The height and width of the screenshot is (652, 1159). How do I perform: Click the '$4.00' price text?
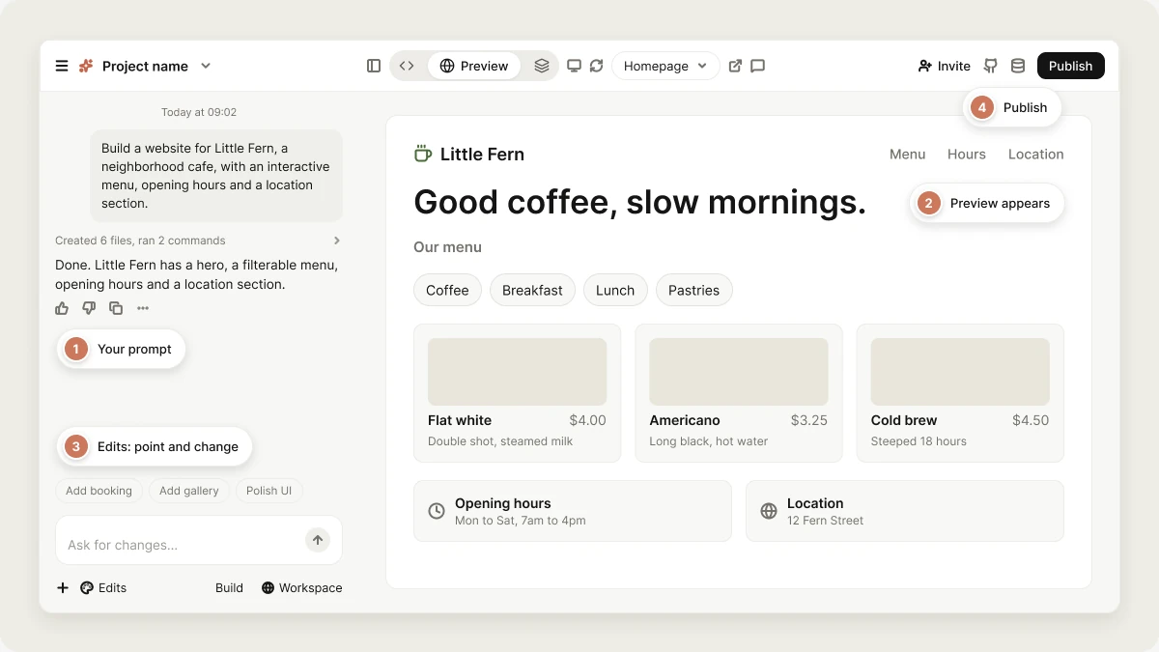[x=587, y=420]
